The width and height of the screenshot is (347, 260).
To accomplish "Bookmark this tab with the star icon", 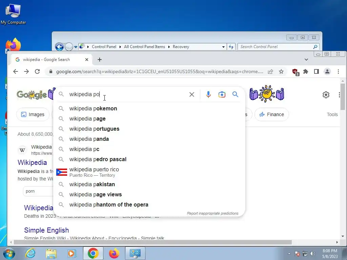I will click(281, 71).
